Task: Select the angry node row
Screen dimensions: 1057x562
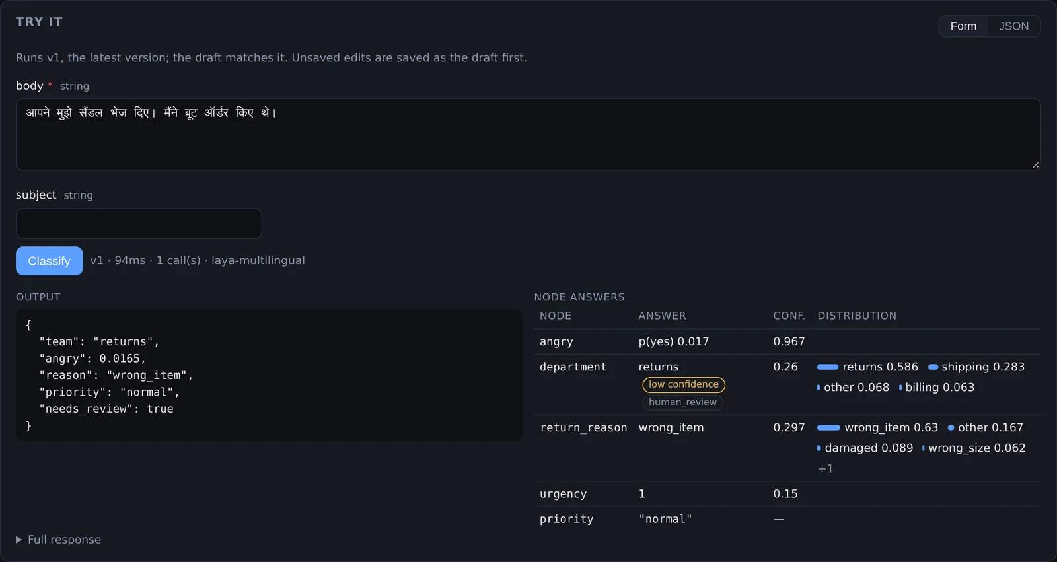Action: (787, 342)
